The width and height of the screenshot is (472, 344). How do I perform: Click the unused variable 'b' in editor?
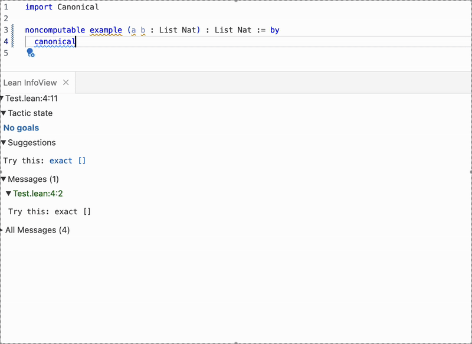pyautogui.click(x=143, y=30)
